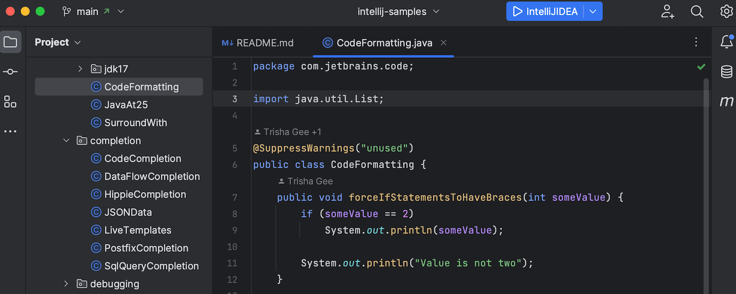Collapse the completion folder
The height and width of the screenshot is (294, 736).
click(66, 141)
